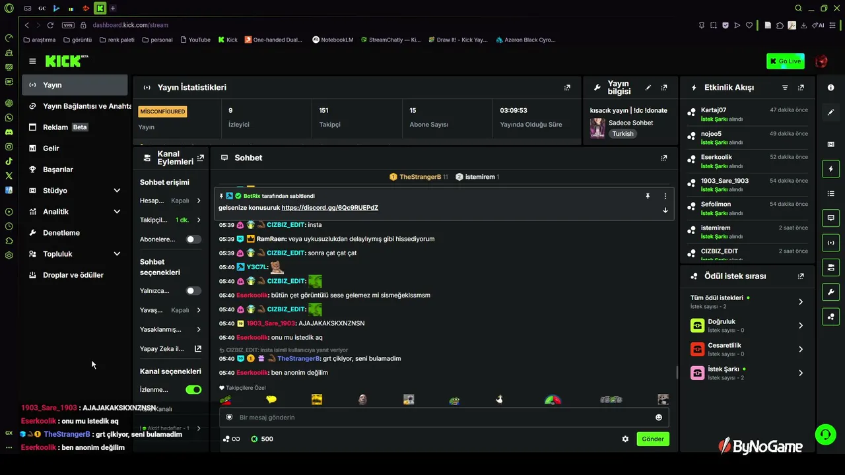The height and width of the screenshot is (475, 845).
Task: Send the message with Gönder button
Action: click(x=653, y=439)
